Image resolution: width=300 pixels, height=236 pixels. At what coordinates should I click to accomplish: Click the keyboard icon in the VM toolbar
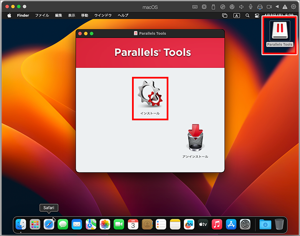point(195,7)
